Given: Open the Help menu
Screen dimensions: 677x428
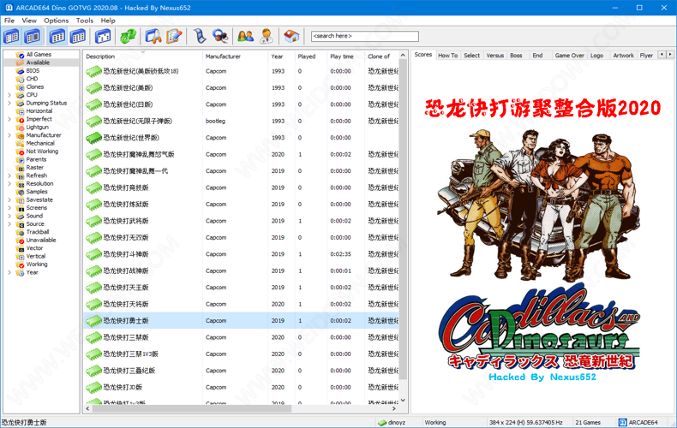Looking at the screenshot, I should (x=108, y=21).
